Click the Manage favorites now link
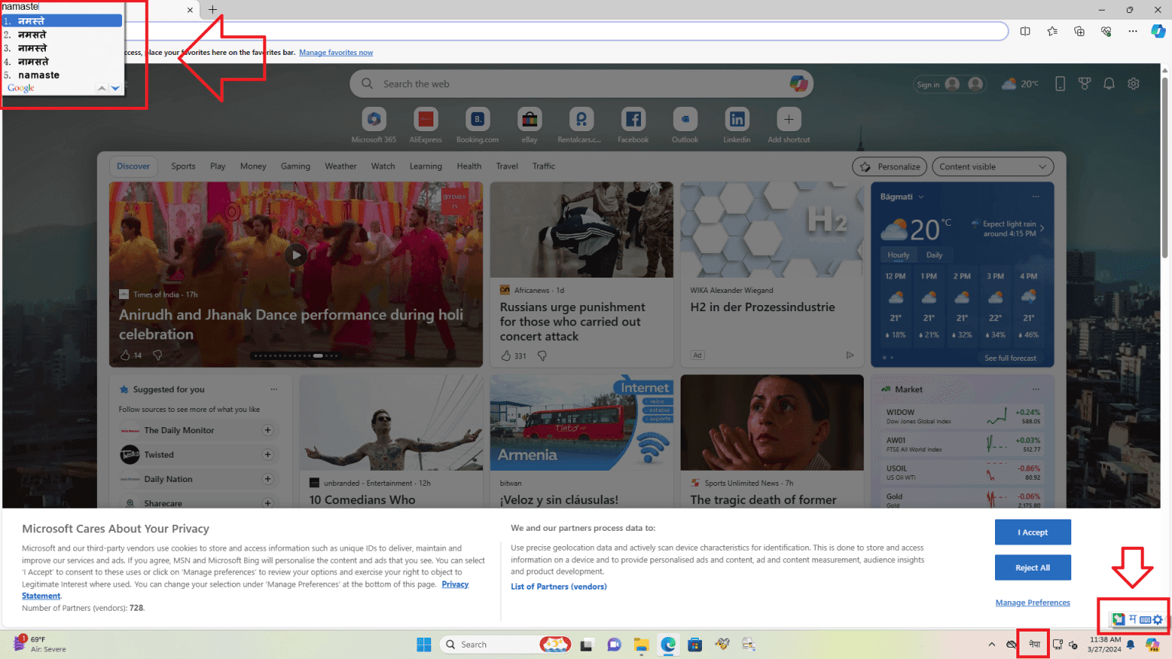Image resolution: width=1172 pixels, height=659 pixels. [x=336, y=53]
